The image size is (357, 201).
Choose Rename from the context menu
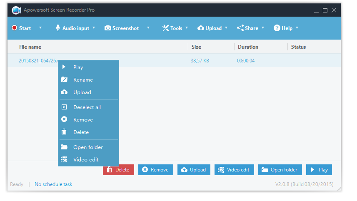89,80
